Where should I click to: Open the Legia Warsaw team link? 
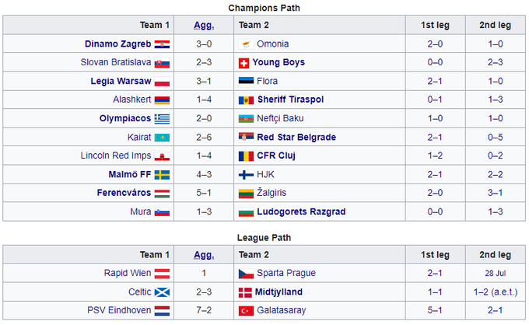tap(118, 81)
